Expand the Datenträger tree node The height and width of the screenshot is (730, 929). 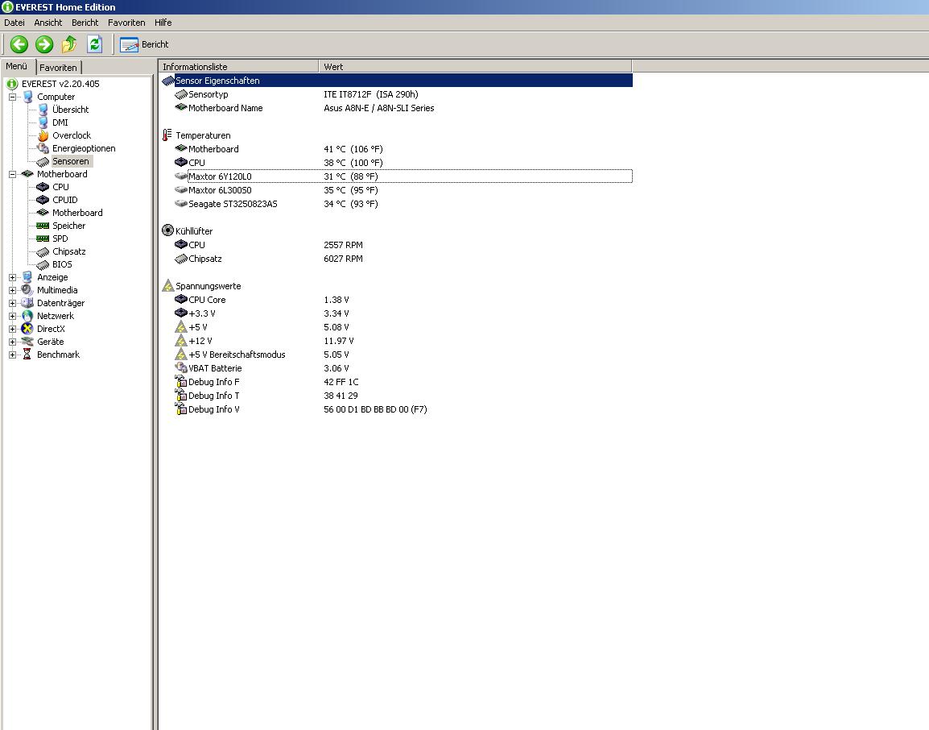pos(12,303)
